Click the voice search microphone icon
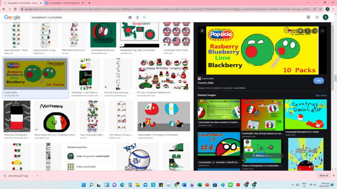Viewport: 337px width, 189px height. coord(137,17)
